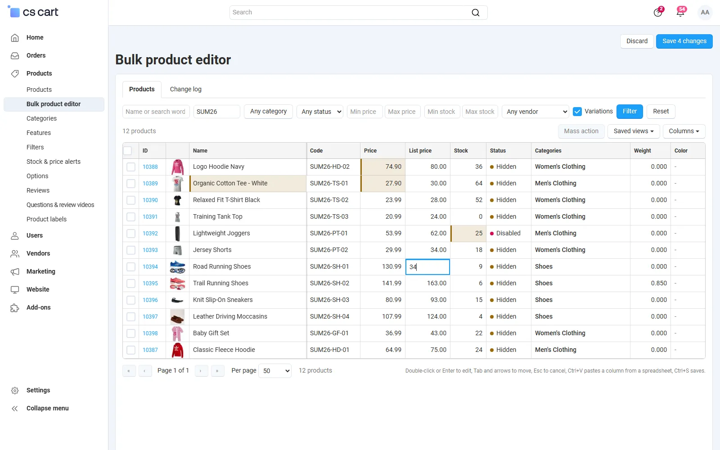Click the Users person icon
The width and height of the screenshot is (720, 450).
15,235
